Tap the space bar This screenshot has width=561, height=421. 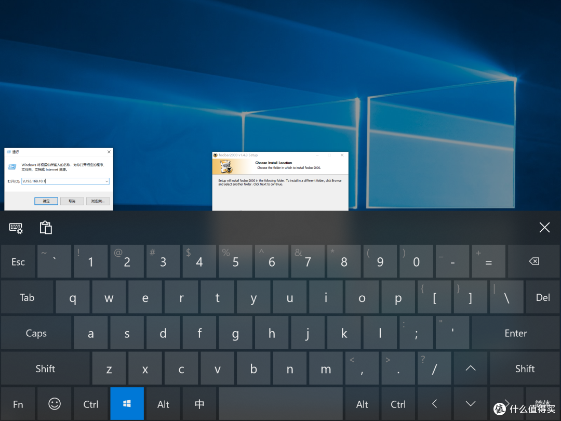(281, 404)
